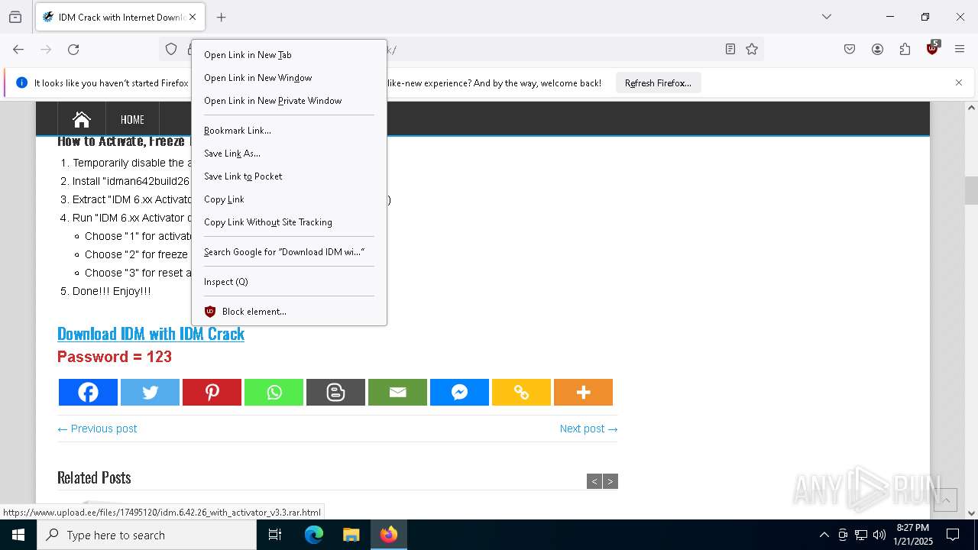
Task: Share post on Facebook
Action: coord(88,392)
